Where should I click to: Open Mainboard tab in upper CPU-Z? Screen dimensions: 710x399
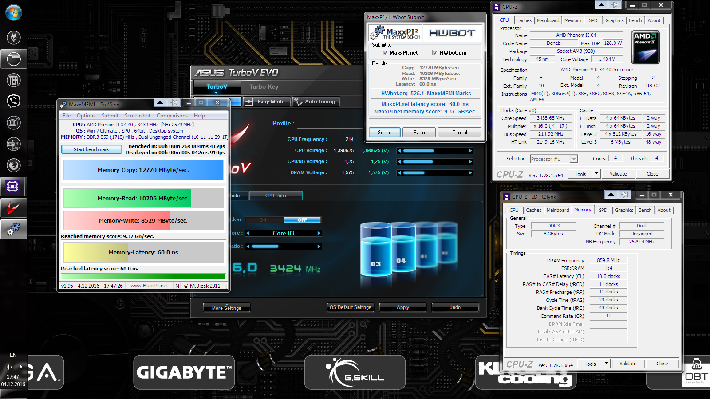coord(548,20)
